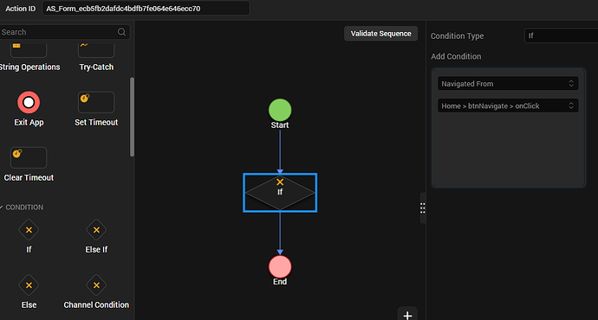
Task: Click the green Start node
Action: [x=280, y=110]
